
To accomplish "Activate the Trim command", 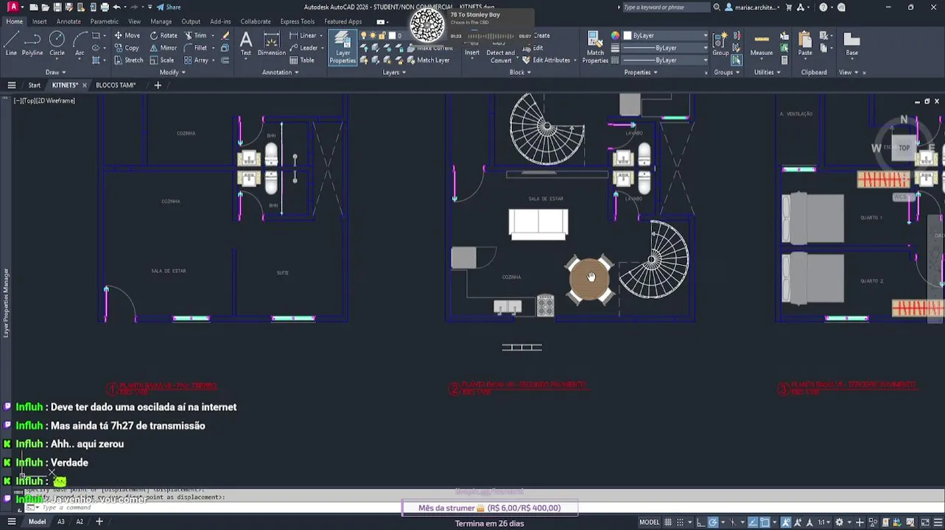I will coord(195,35).
